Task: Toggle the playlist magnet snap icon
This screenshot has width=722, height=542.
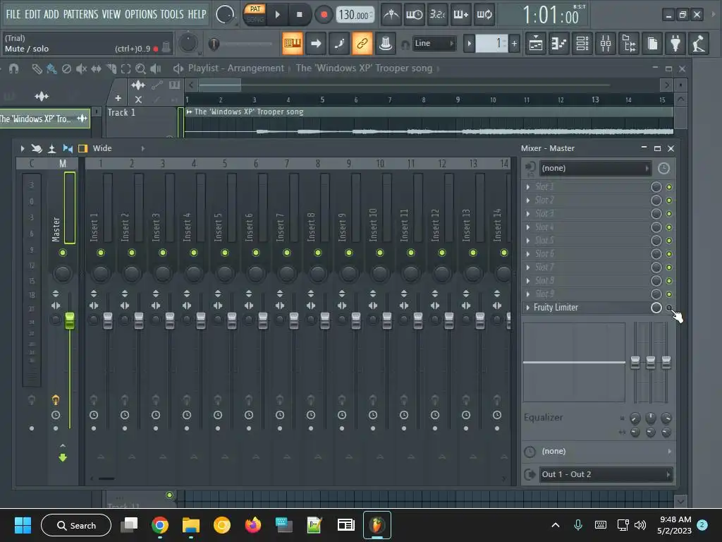Action: pos(14,68)
